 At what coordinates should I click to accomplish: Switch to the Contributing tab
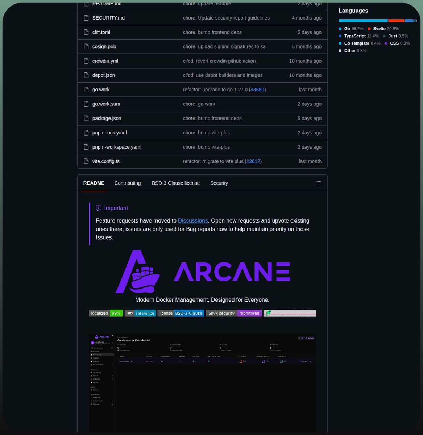tap(128, 183)
